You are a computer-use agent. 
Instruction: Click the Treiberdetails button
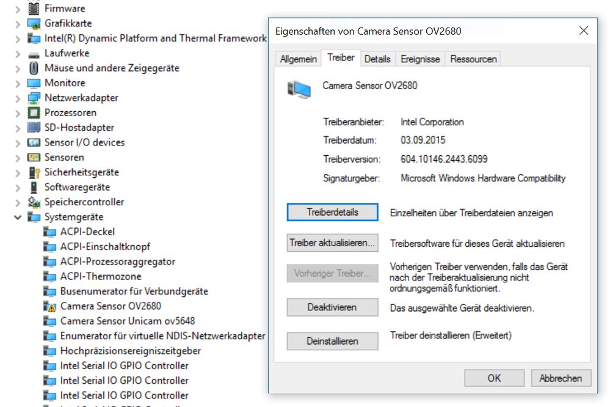pos(332,212)
